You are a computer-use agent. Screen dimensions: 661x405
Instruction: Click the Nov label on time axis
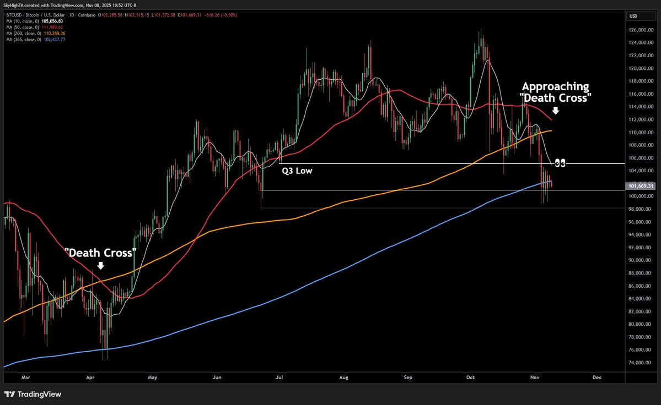tap(535, 377)
